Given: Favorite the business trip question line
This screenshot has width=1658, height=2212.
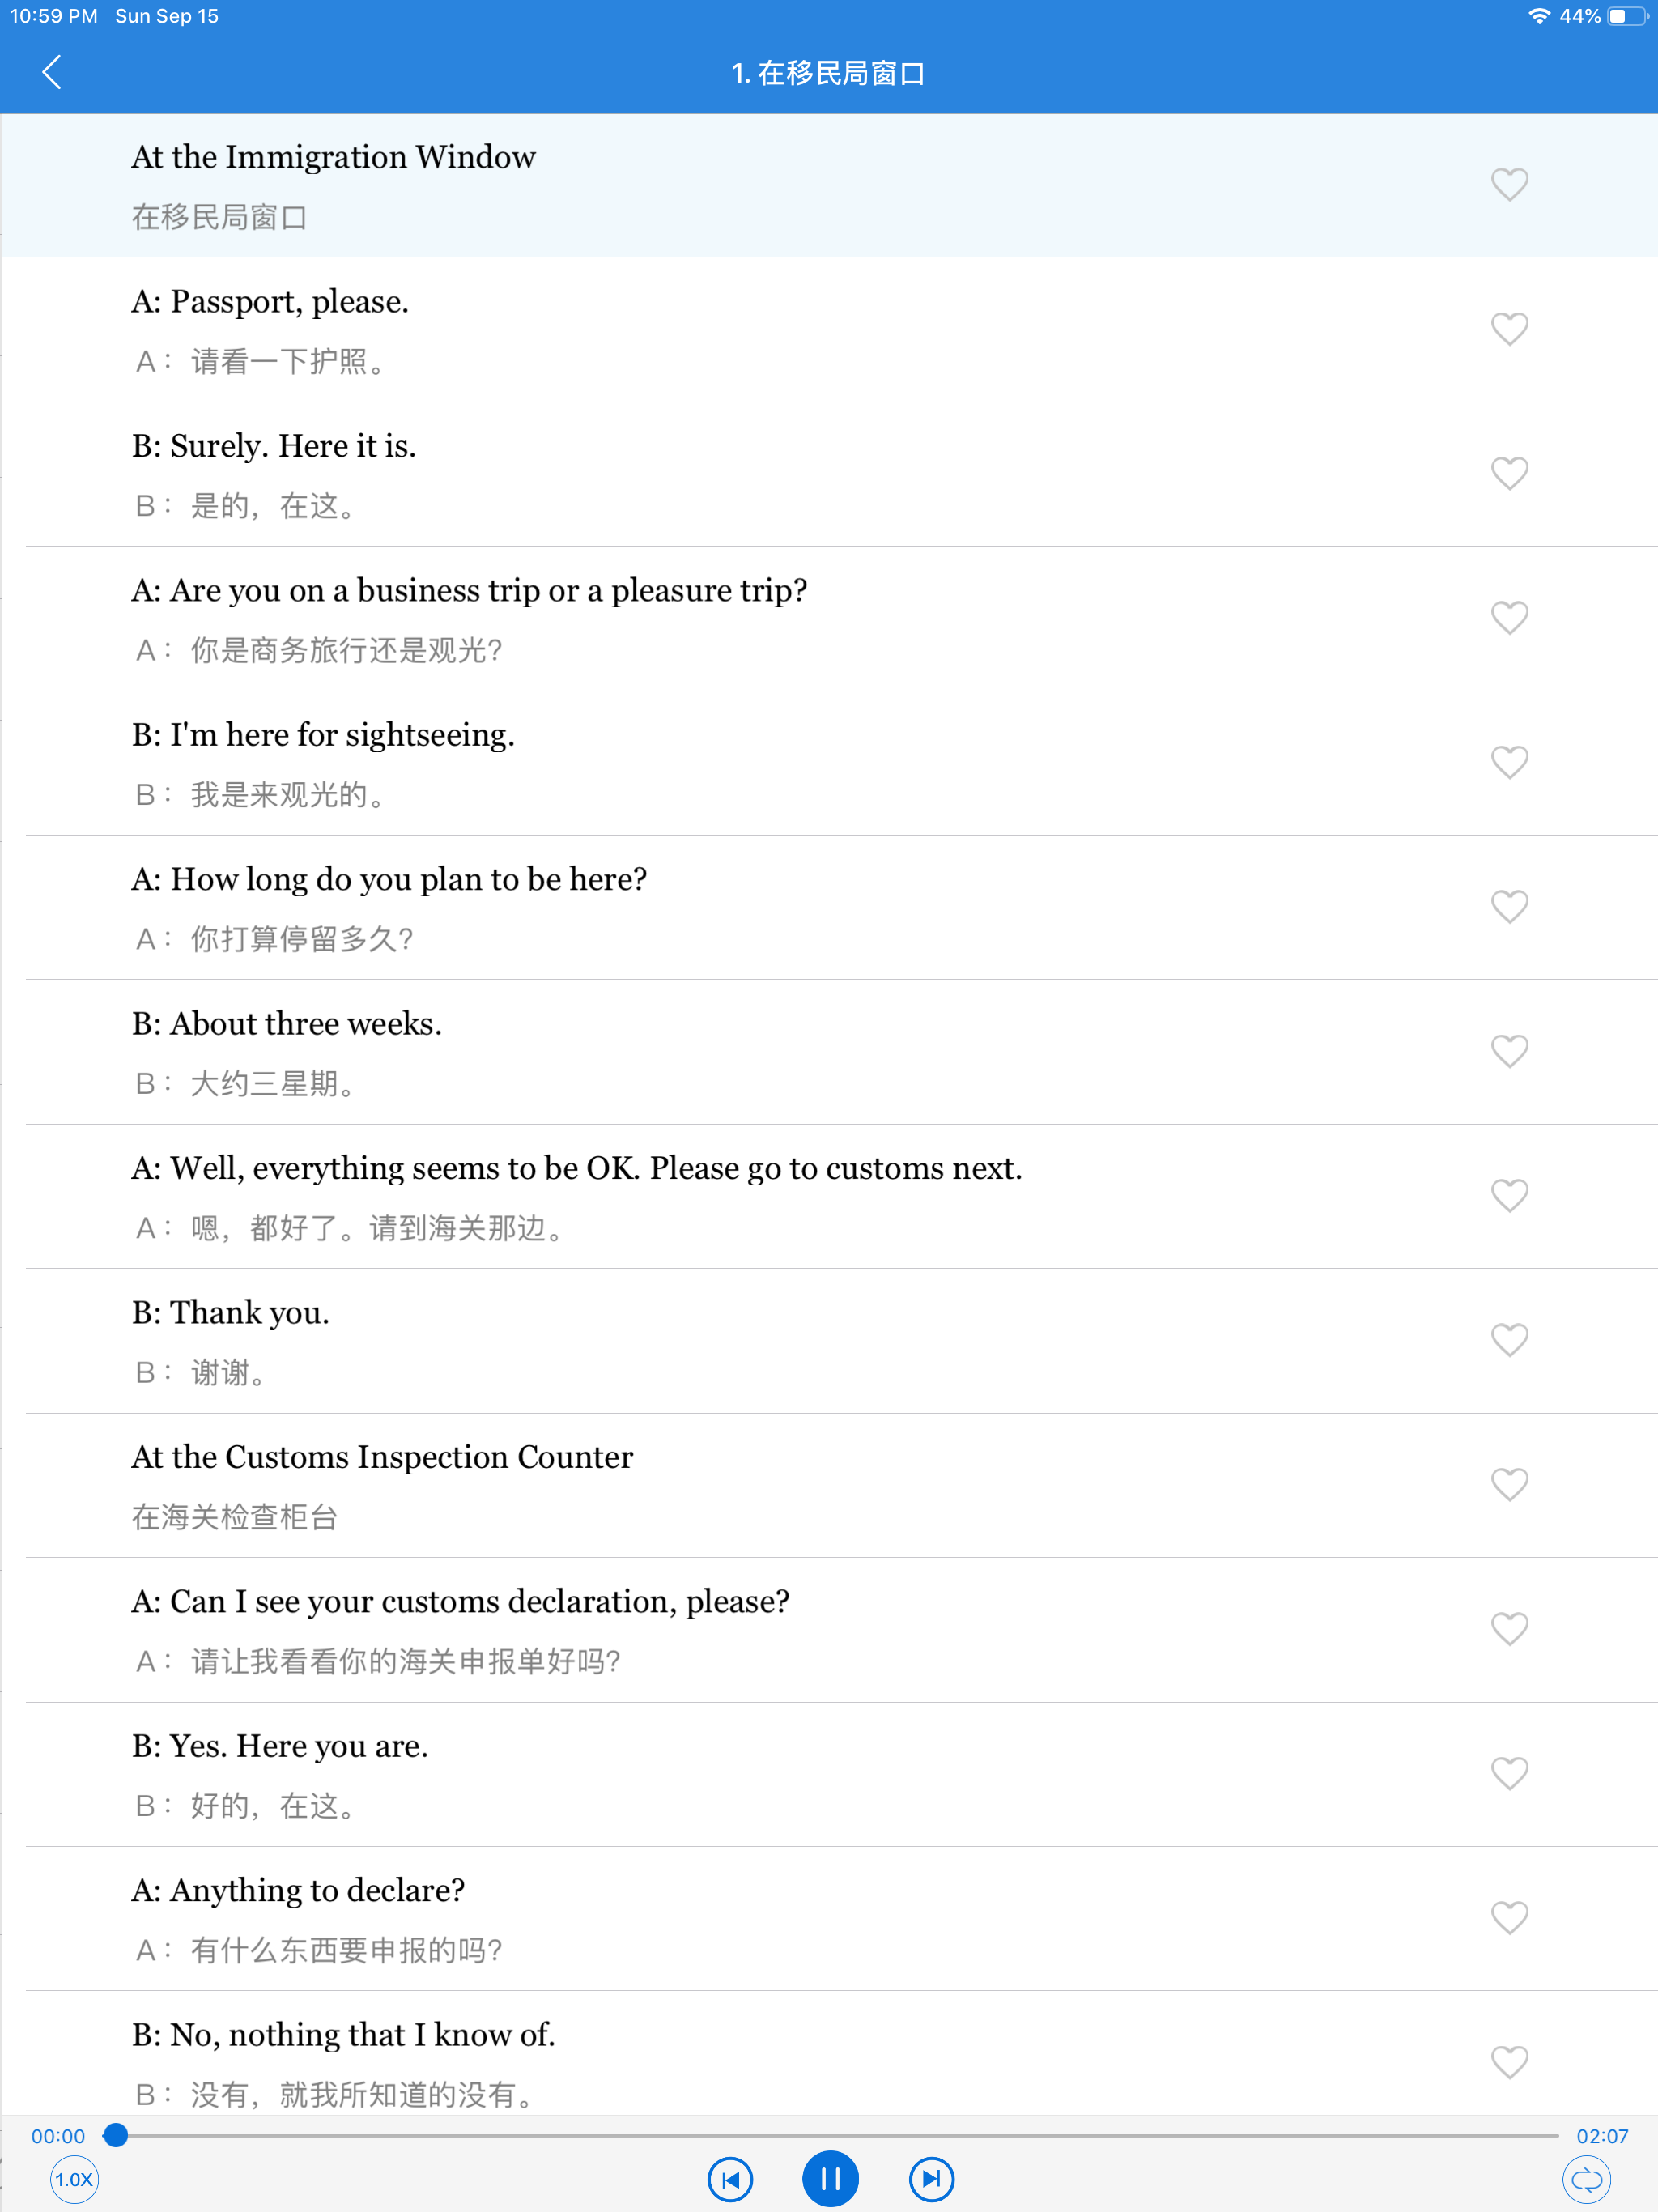Looking at the screenshot, I should point(1508,618).
